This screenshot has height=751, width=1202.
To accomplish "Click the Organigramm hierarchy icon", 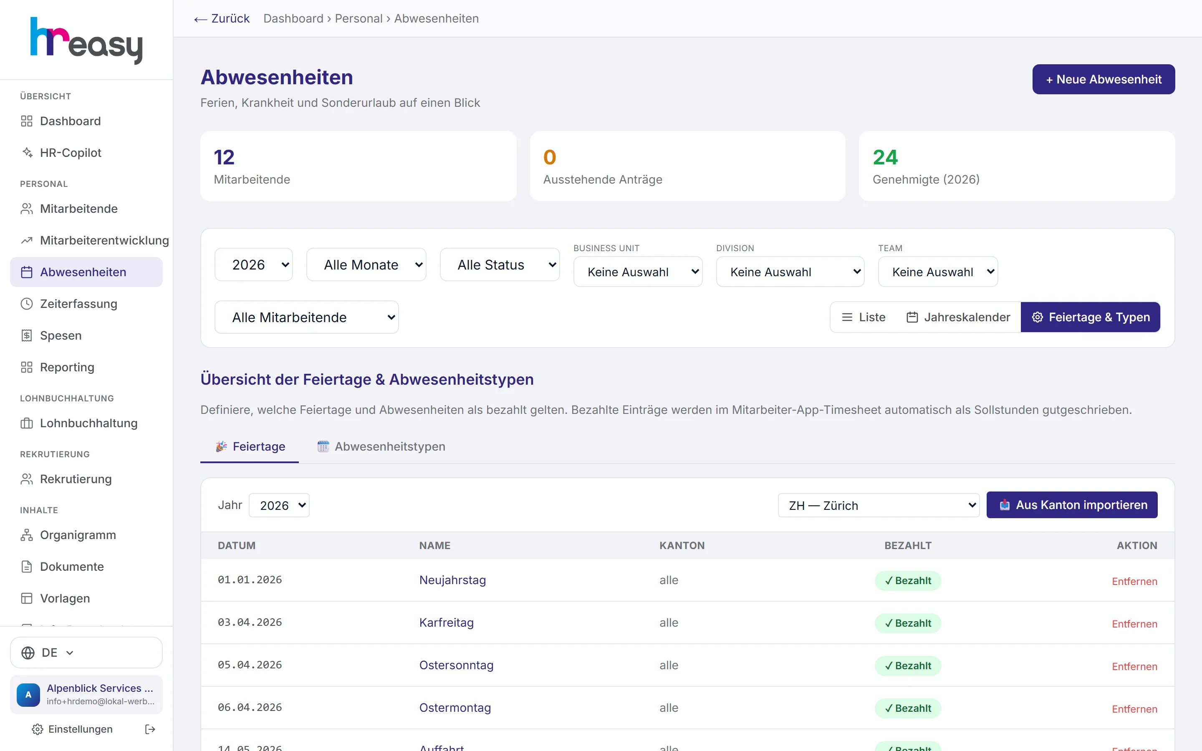I will pyautogui.click(x=27, y=535).
